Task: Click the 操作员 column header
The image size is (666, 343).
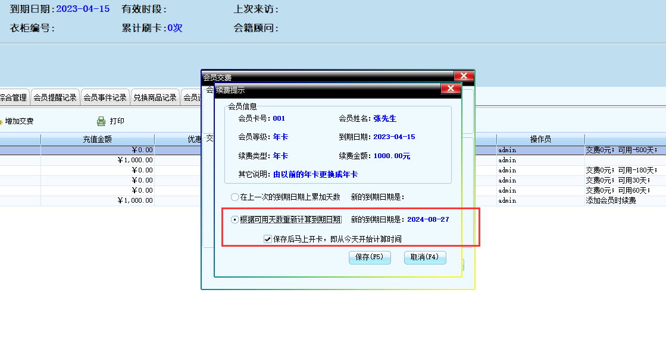Action: coord(540,139)
